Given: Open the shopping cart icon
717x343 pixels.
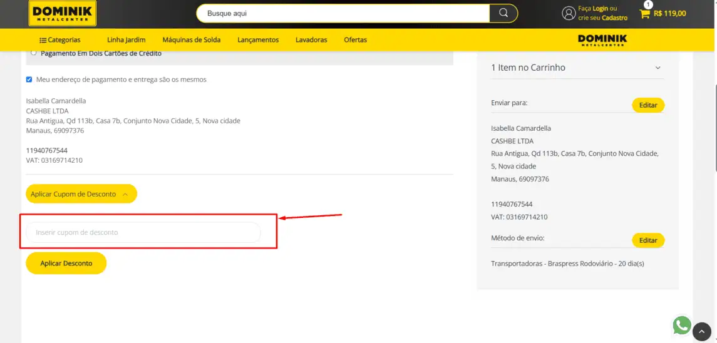Looking at the screenshot, I should click(x=645, y=14).
